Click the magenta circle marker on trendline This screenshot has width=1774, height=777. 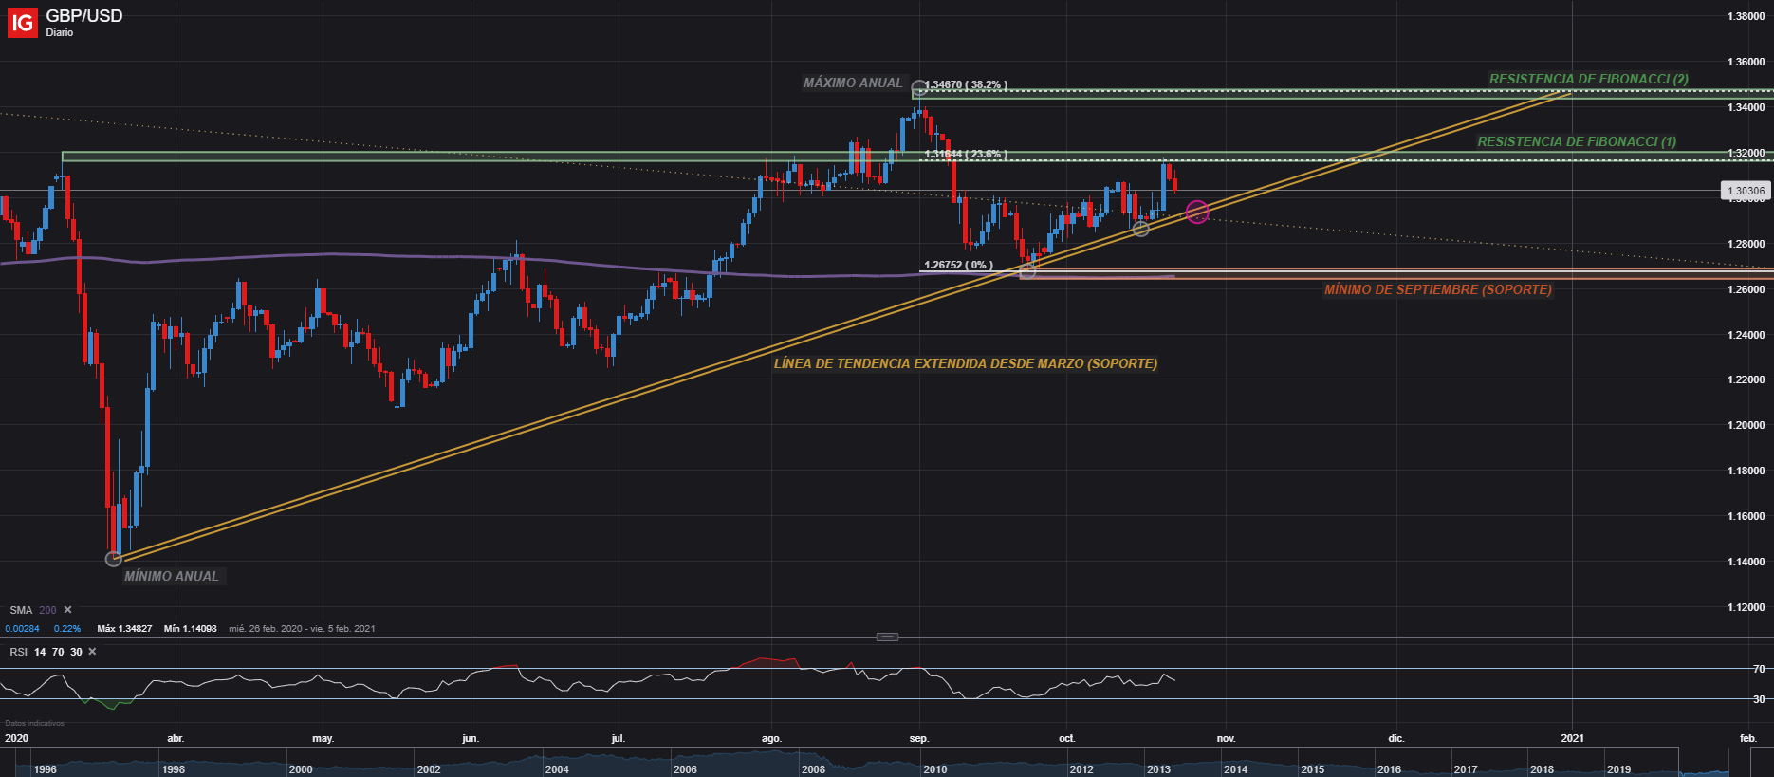(x=1197, y=213)
